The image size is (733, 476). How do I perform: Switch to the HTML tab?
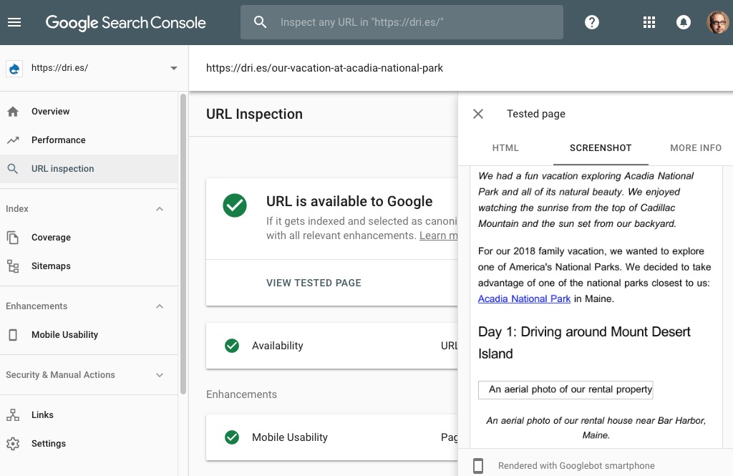point(505,147)
